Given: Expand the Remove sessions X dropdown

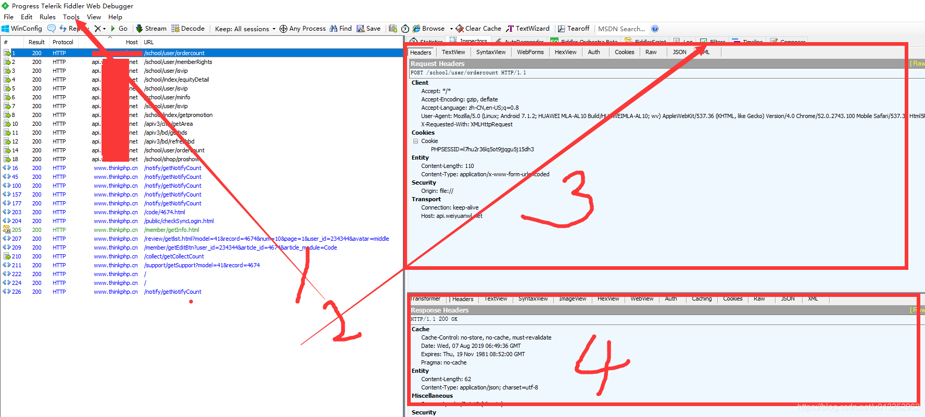Looking at the screenshot, I should (x=104, y=29).
